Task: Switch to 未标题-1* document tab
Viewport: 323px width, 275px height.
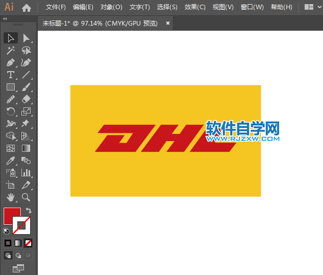Action: 100,24
